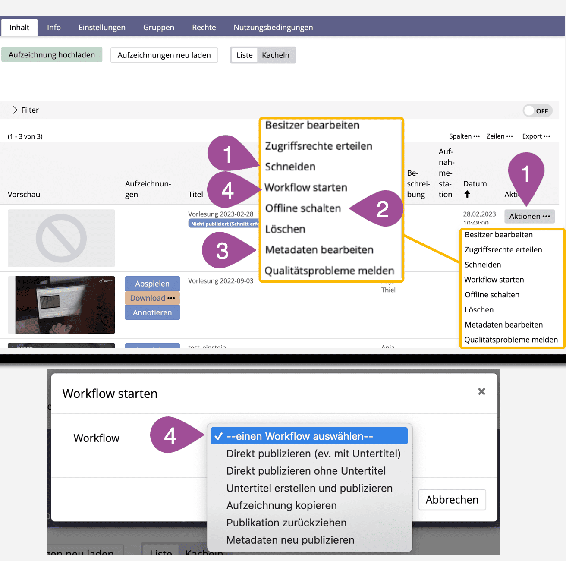
Task: Open the Spalten column options
Action: tap(464, 136)
